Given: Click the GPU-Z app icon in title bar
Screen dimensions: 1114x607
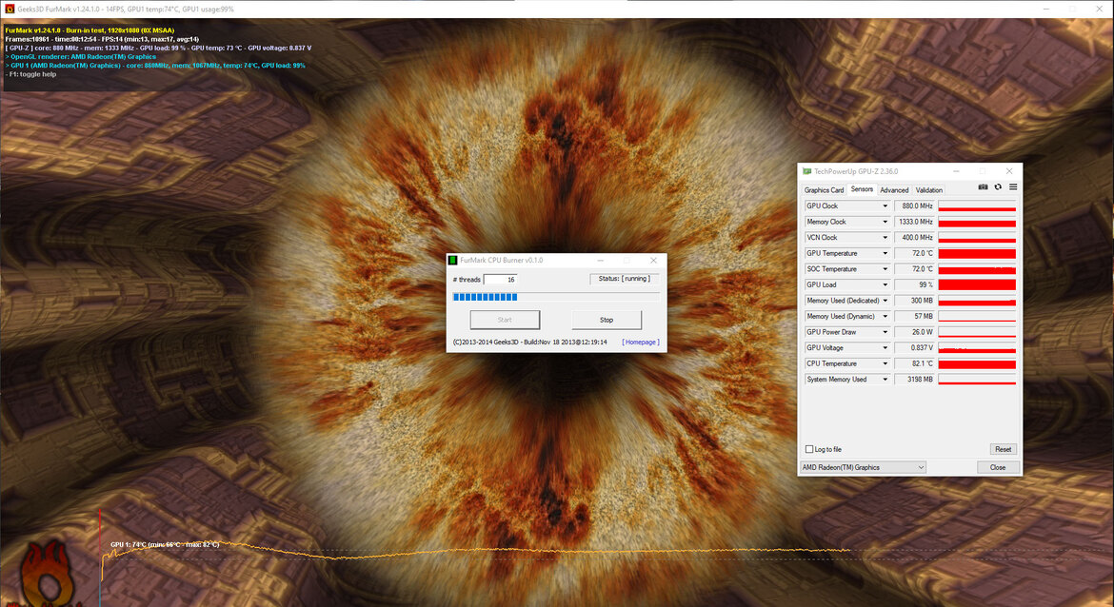Looking at the screenshot, I should tap(806, 171).
